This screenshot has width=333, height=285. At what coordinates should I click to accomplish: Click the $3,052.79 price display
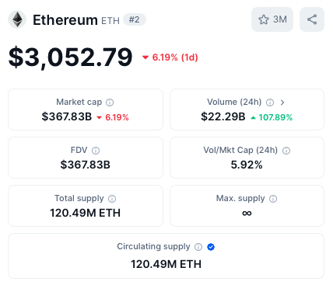tap(70, 57)
